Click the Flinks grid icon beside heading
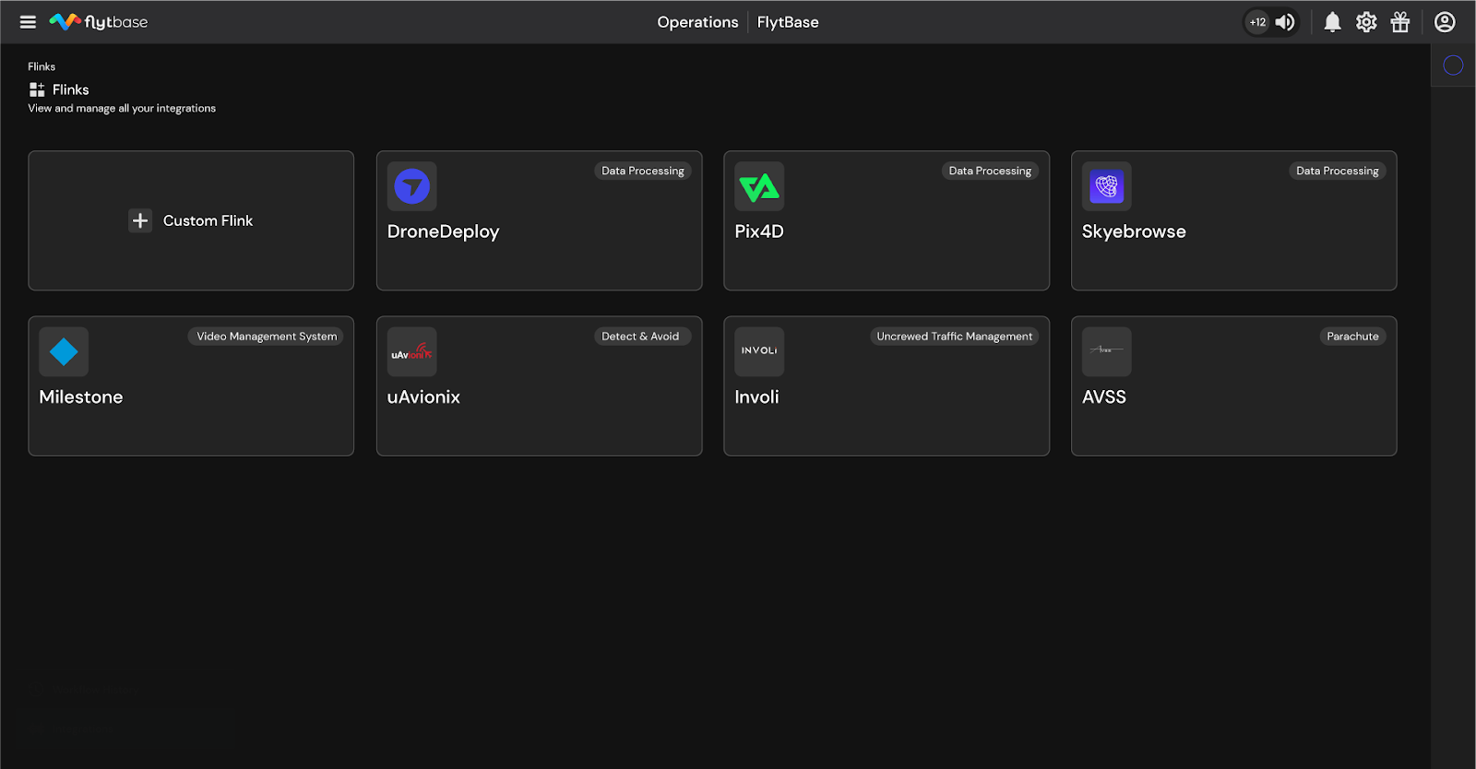 tap(37, 89)
